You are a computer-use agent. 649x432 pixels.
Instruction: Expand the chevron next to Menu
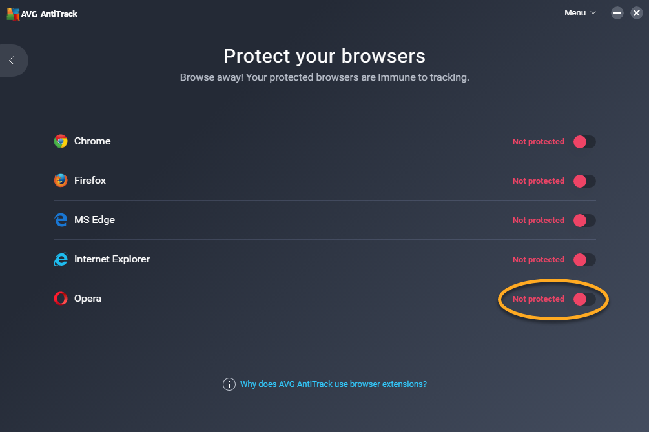[x=593, y=13]
